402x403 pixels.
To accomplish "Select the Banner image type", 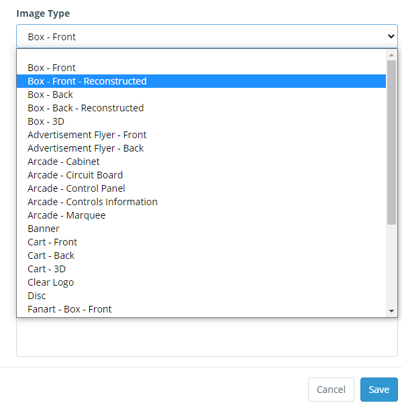I will pos(201,229).
